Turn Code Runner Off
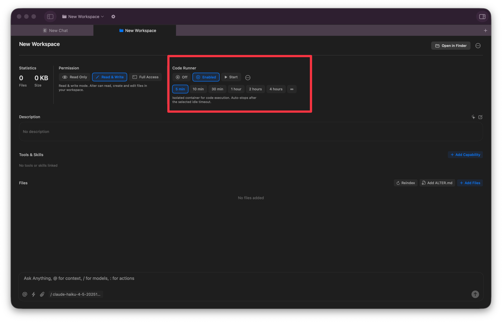502x322 pixels. (181, 77)
